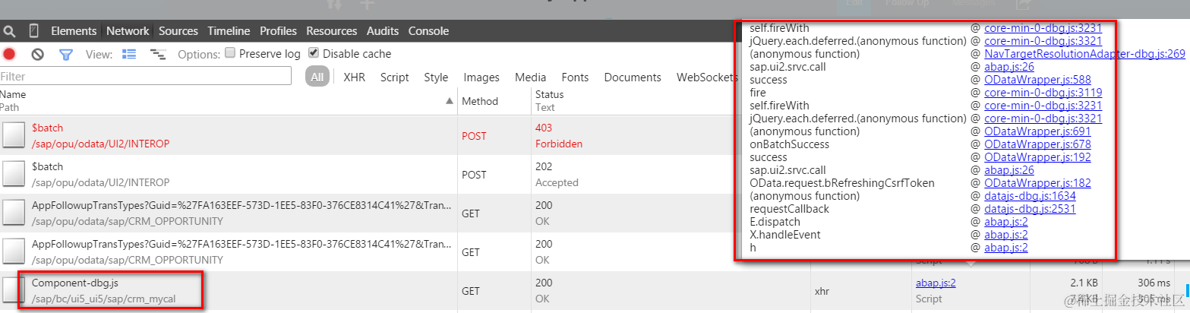The height and width of the screenshot is (313, 1190).
Task: Click file icon of the 202 $batch request
Action: click(13, 174)
